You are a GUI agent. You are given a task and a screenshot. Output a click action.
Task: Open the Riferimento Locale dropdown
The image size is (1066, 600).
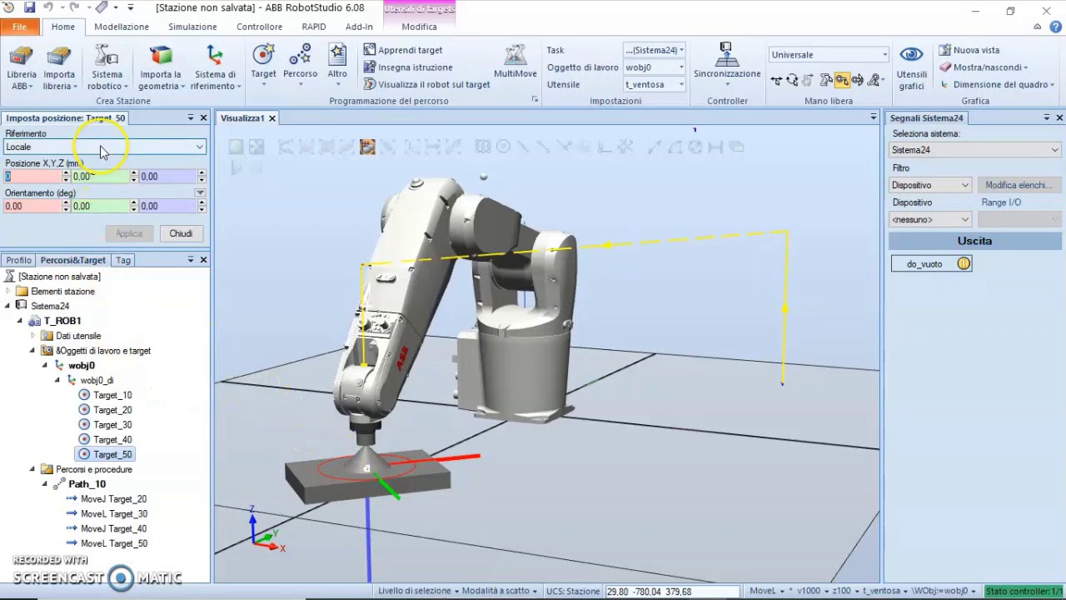coord(104,147)
